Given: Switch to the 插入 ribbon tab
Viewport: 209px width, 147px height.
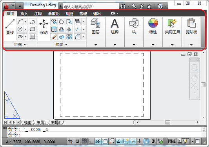Looking at the screenshot, I should pyautogui.click(x=24, y=14).
